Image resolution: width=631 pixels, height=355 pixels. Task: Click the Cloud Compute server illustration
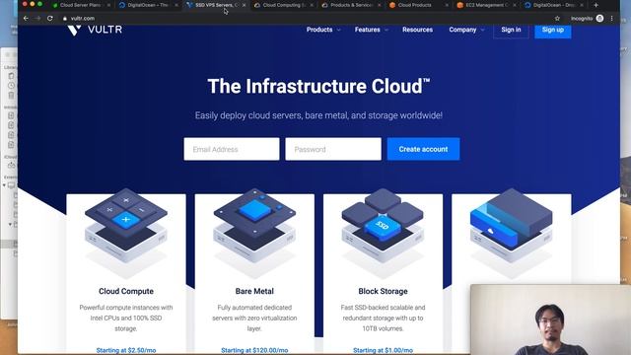[126, 233]
